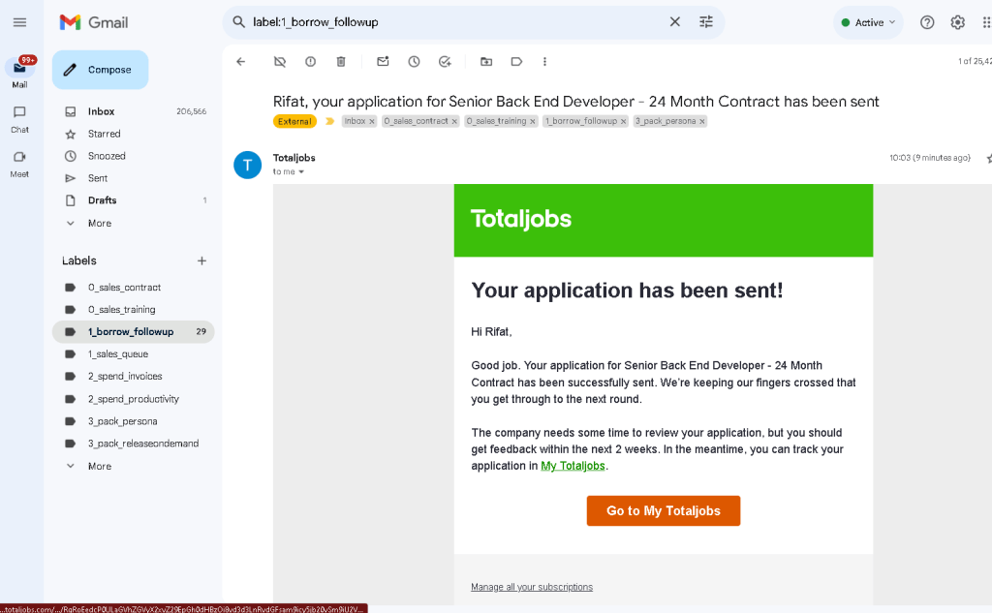Image resolution: width=992 pixels, height=613 pixels.
Task: Create a new label with the plus icon
Action: point(201,261)
